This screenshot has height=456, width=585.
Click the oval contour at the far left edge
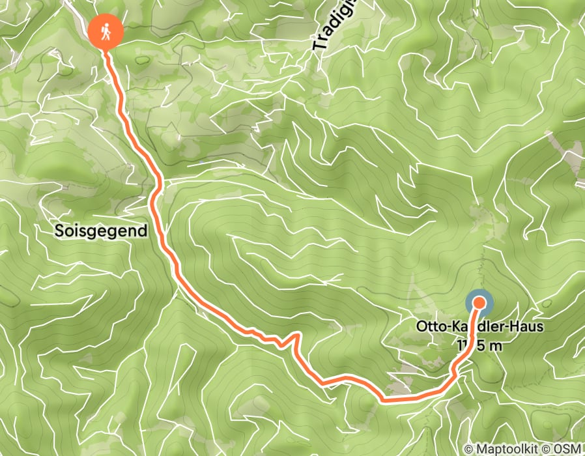click(8, 296)
